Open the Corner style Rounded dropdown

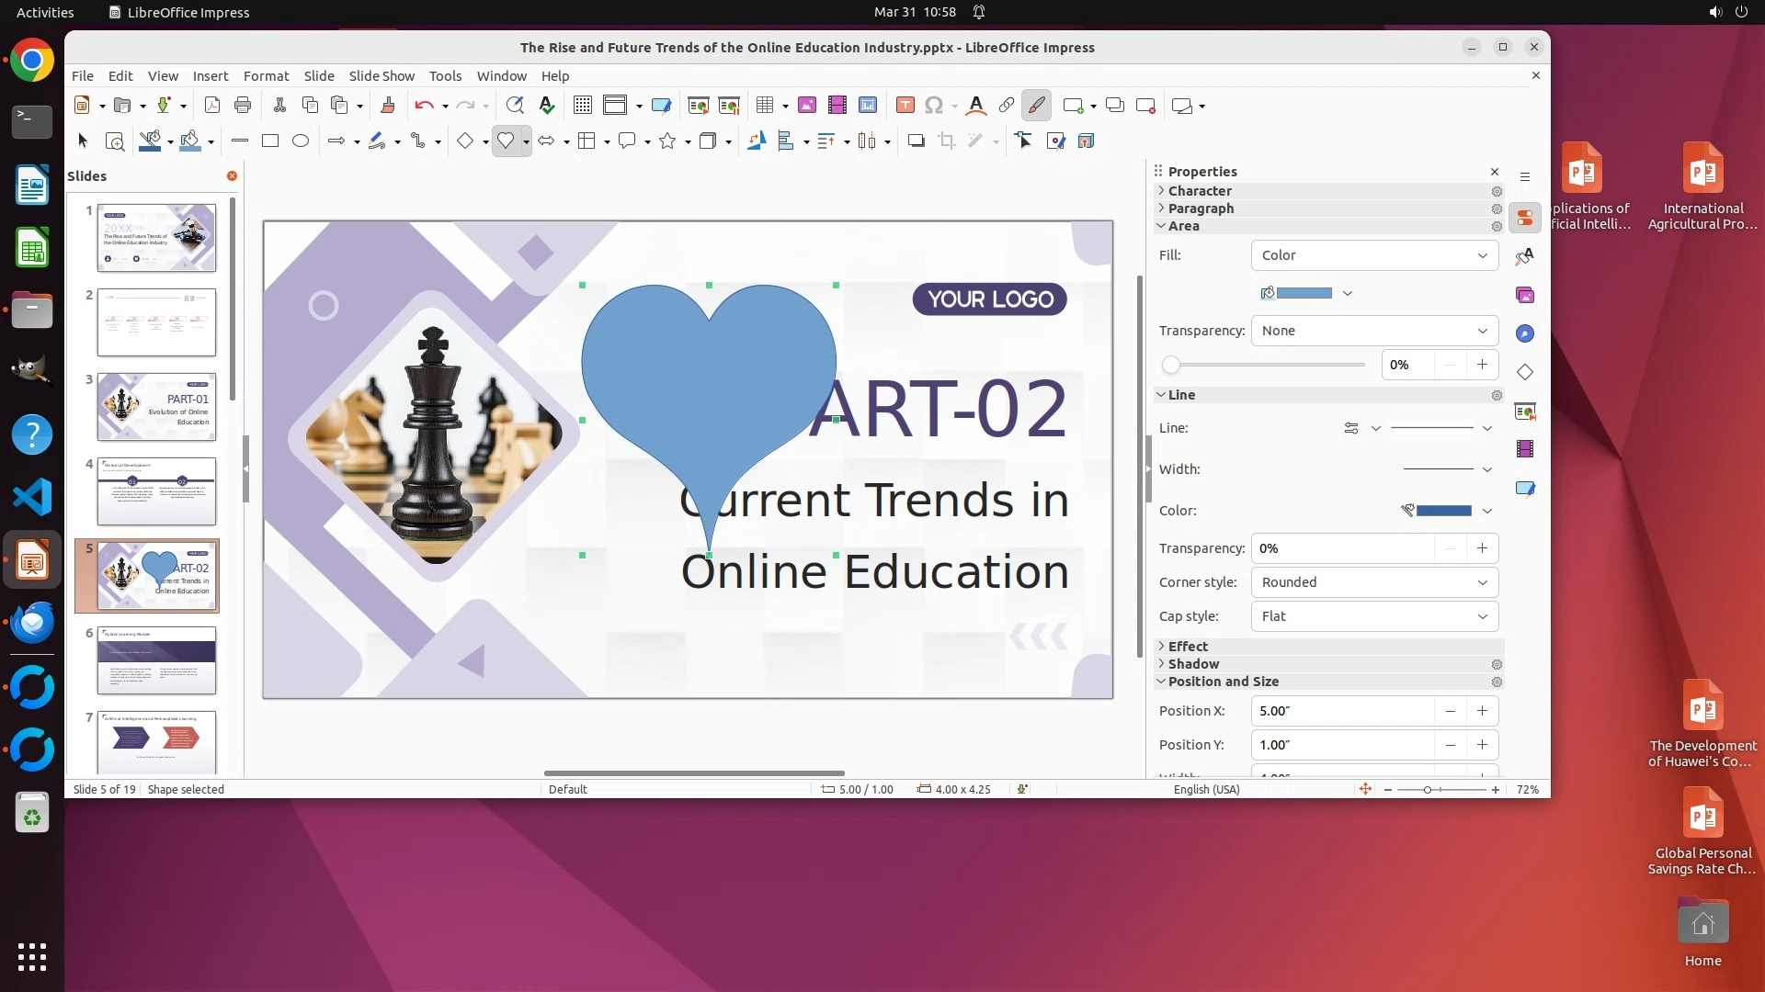coord(1374,582)
